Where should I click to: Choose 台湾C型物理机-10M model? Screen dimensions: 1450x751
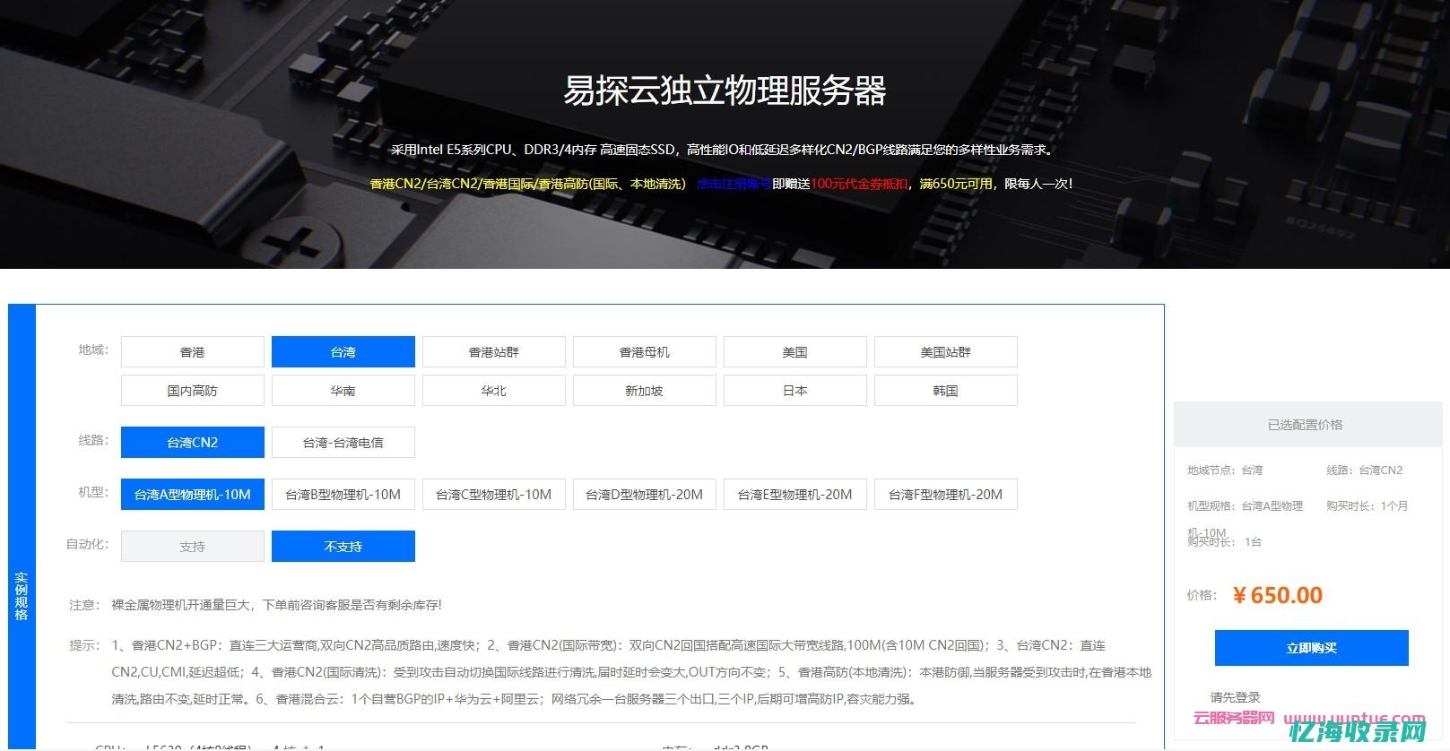494,495
